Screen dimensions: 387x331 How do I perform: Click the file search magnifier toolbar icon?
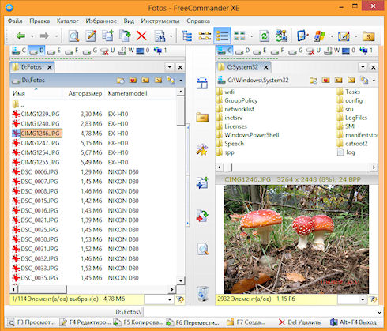pyautogui.click(x=73, y=36)
